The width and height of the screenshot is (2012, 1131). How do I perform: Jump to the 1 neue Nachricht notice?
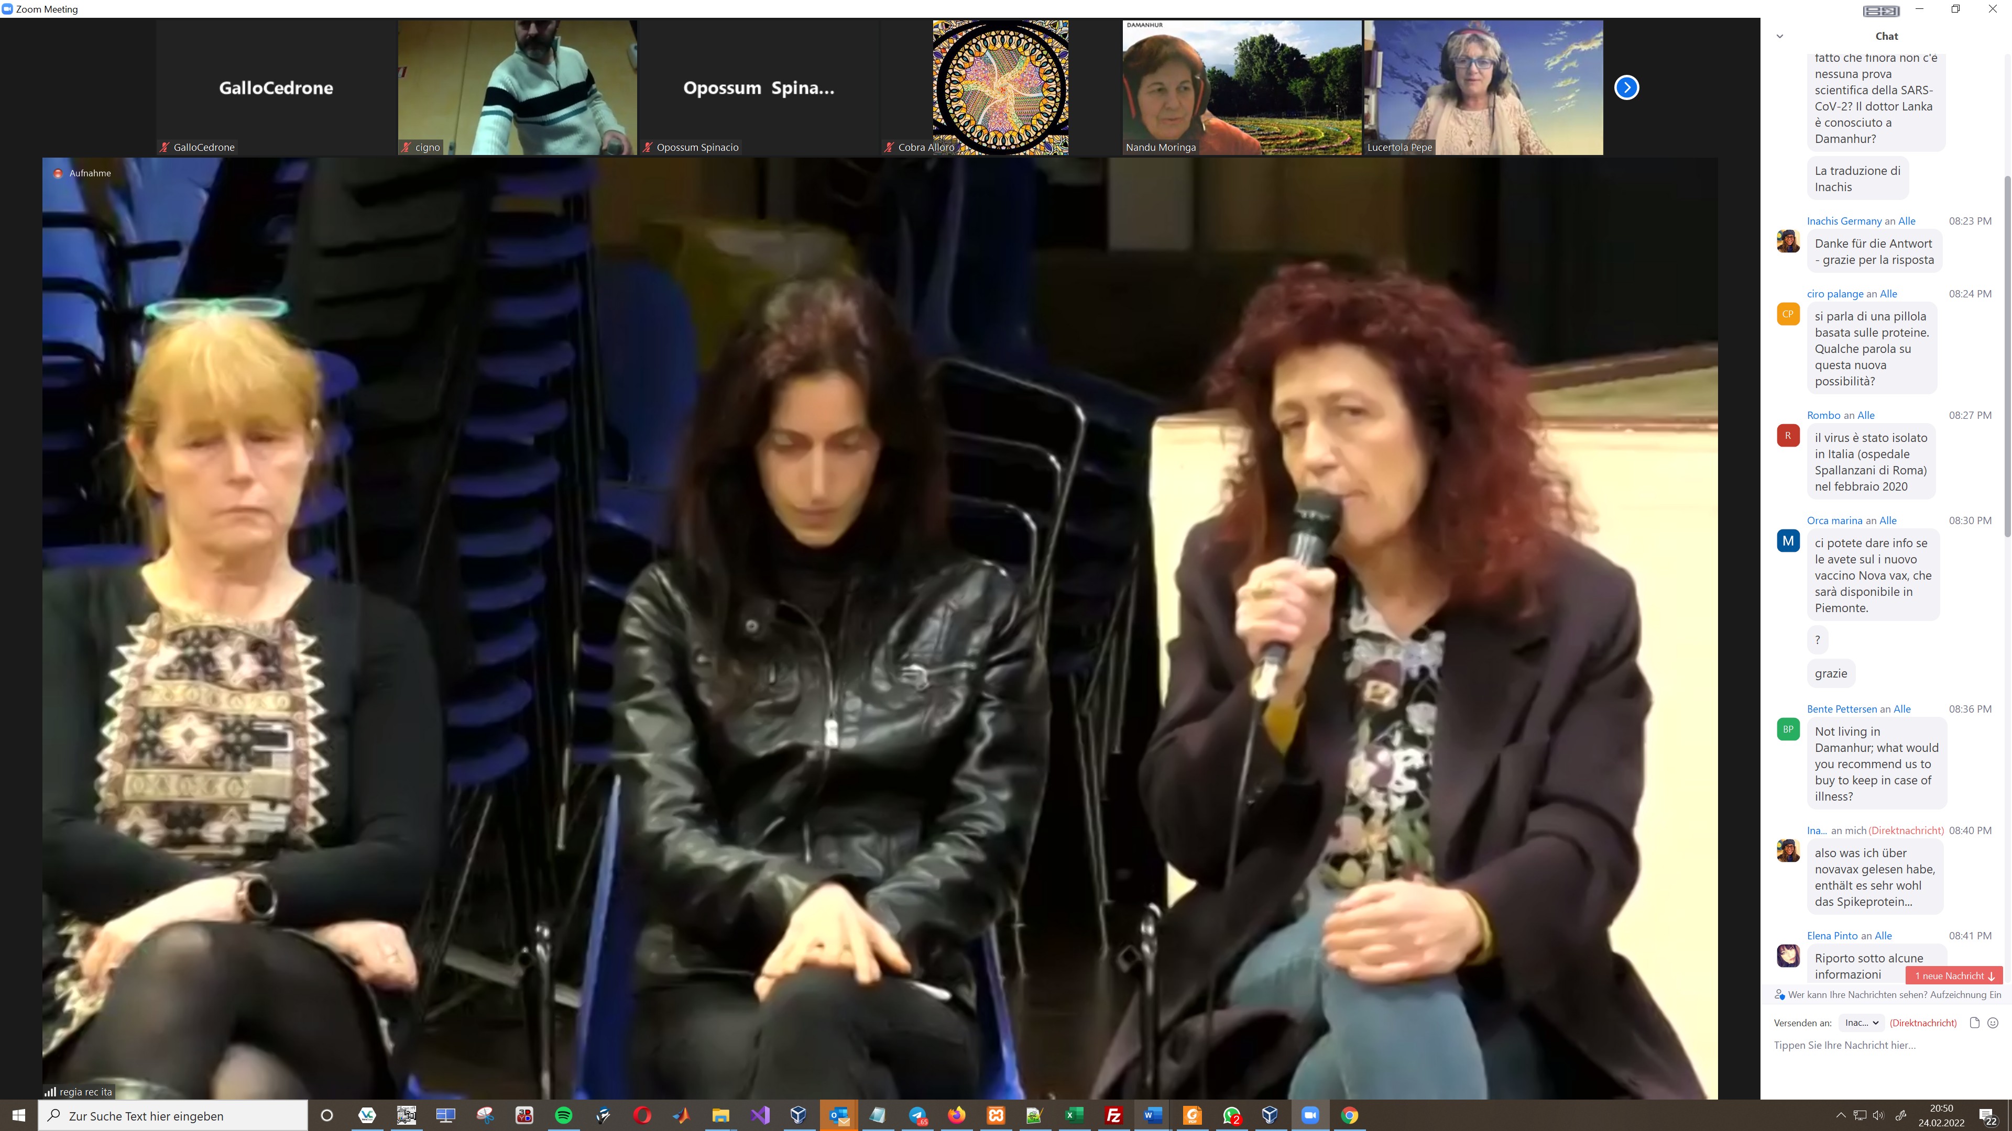[1953, 975]
